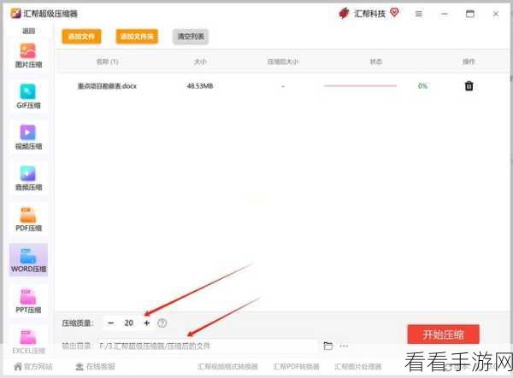Click the 状态 column header
This screenshot has height=378, width=513.
click(376, 61)
